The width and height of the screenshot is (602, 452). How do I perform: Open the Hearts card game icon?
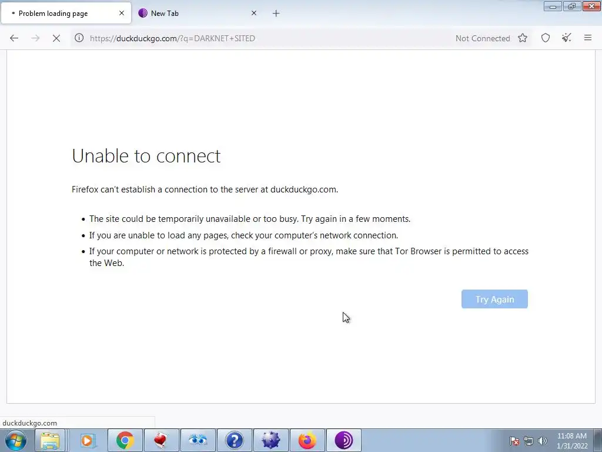pyautogui.click(x=161, y=440)
